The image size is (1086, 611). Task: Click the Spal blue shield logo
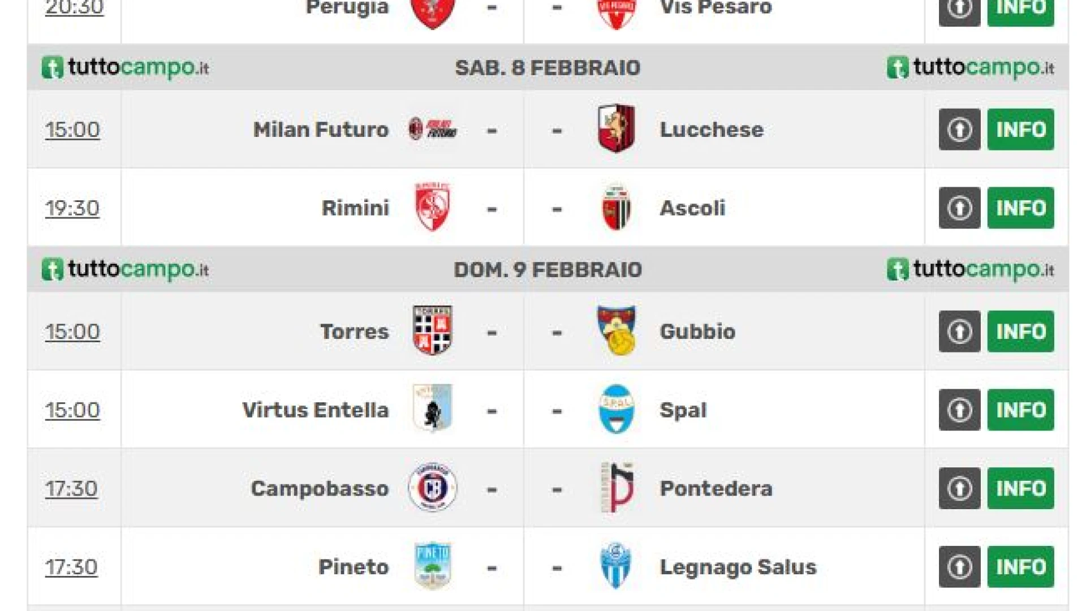616,409
